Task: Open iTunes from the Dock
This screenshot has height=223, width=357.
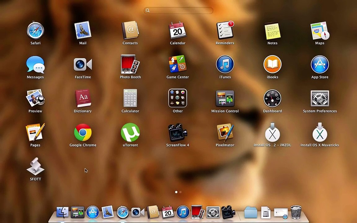Action: 183,212
